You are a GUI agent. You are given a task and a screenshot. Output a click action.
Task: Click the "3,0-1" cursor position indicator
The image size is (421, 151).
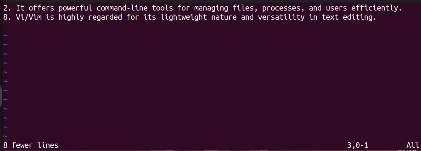pos(358,145)
